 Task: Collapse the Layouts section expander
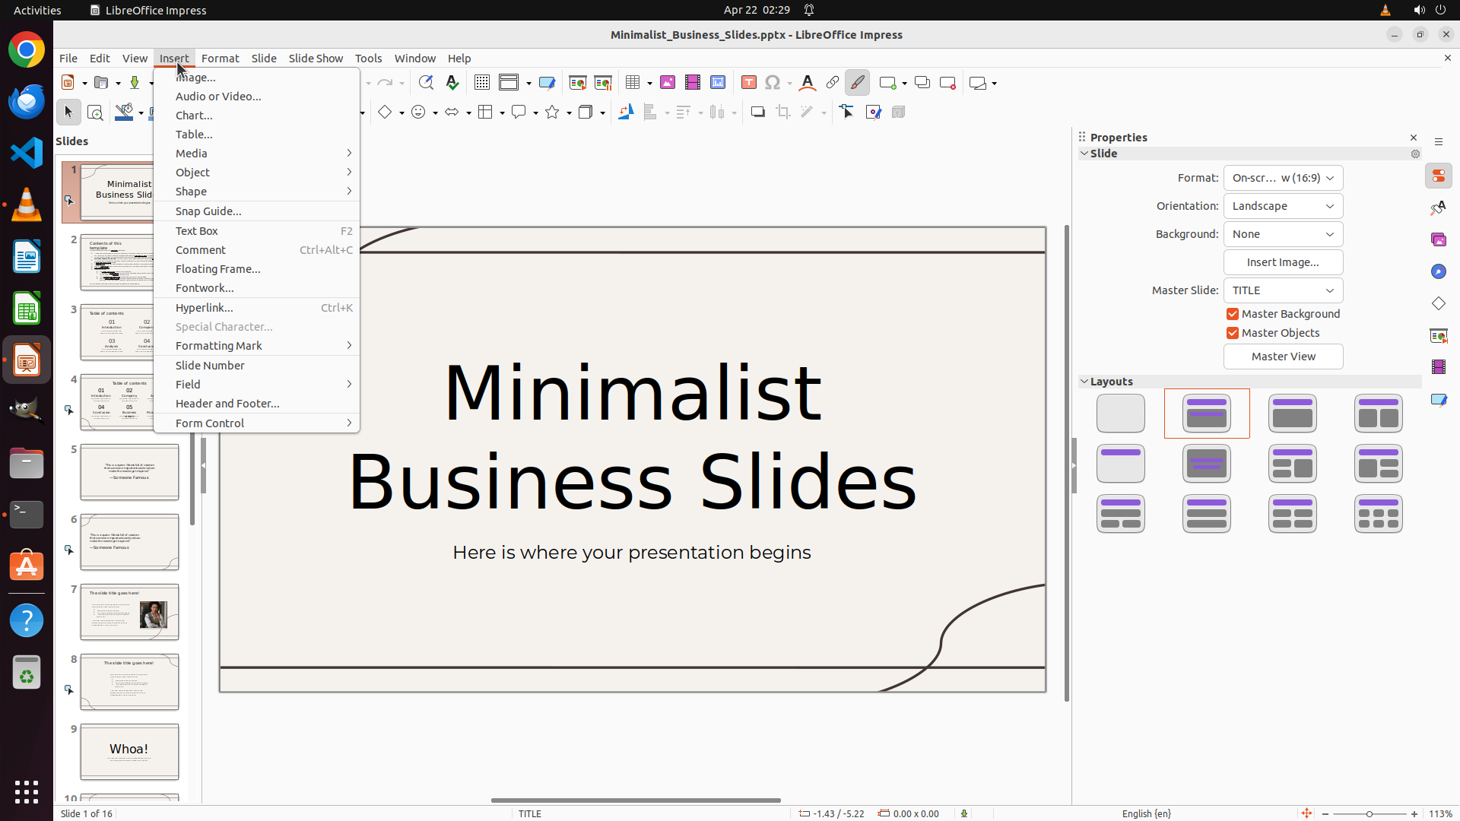pyautogui.click(x=1084, y=382)
